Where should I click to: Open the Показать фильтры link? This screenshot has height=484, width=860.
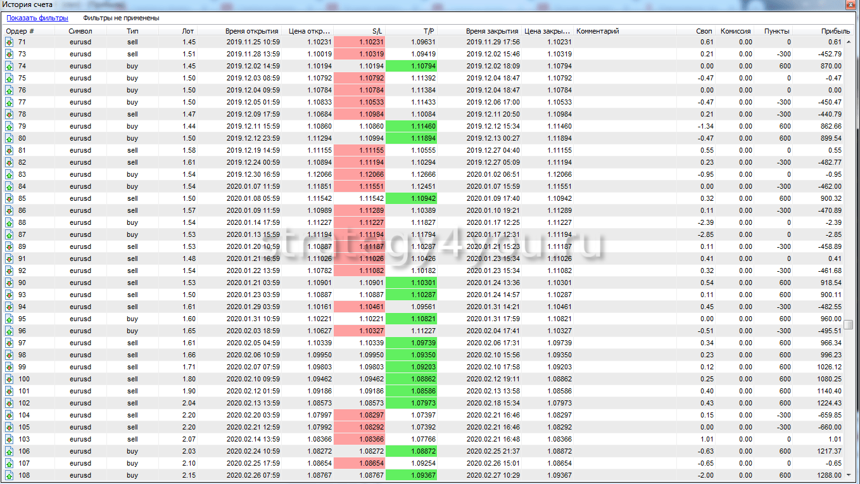pyautogui.click(x=37, y=18)
